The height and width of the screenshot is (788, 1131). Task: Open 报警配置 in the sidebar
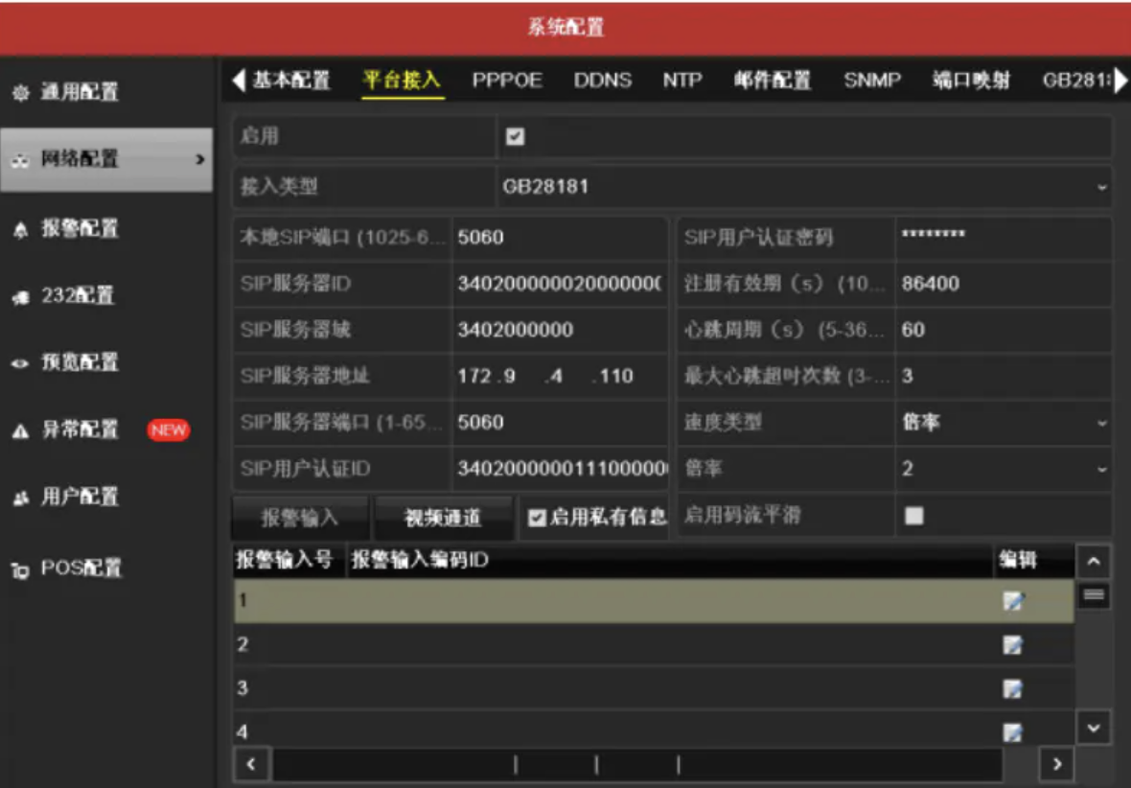(80, 229)
